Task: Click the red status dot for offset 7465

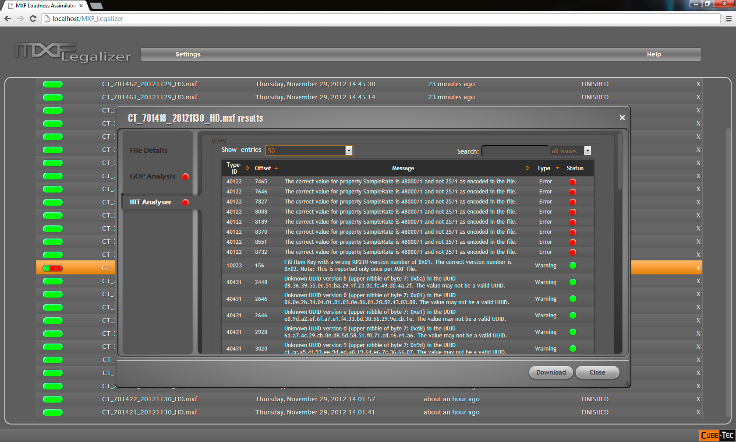Action: [x=572, y=182]
